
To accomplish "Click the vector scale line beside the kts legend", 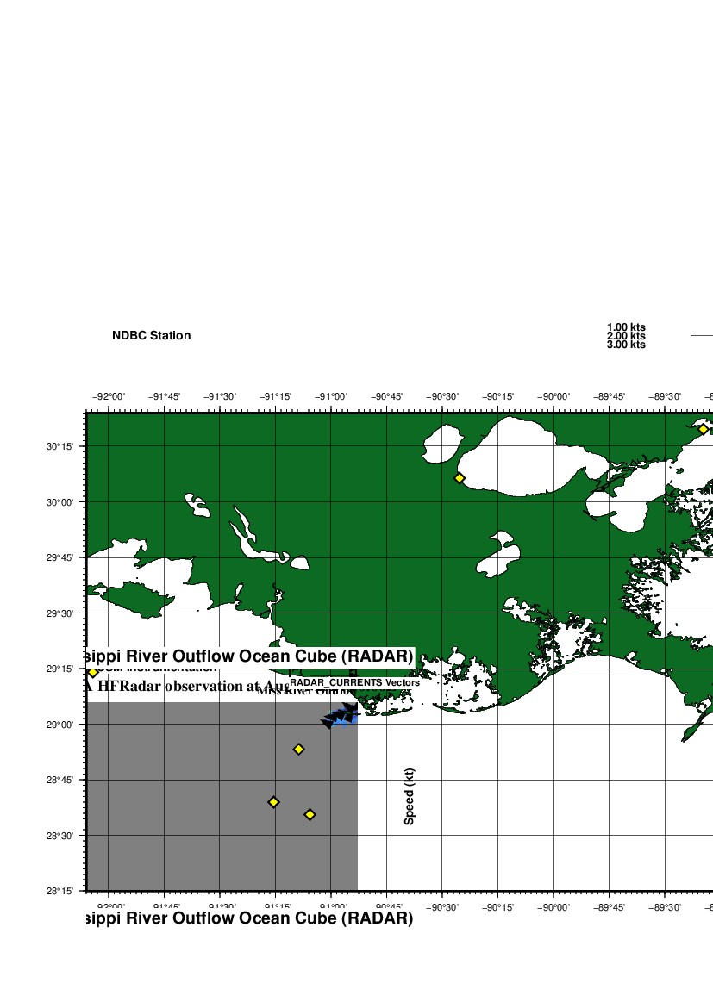I will coord(701,336).
